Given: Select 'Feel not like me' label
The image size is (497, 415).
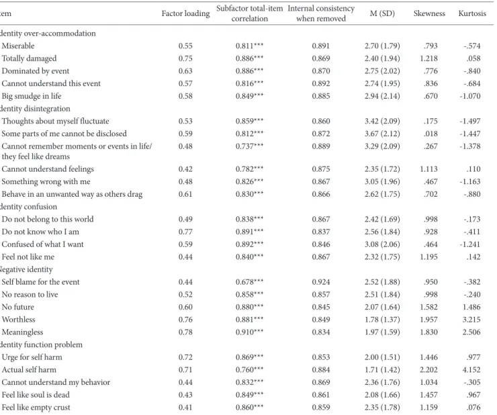Looking at the screenshot, I should pyautogui.click(x=28, y=257).
